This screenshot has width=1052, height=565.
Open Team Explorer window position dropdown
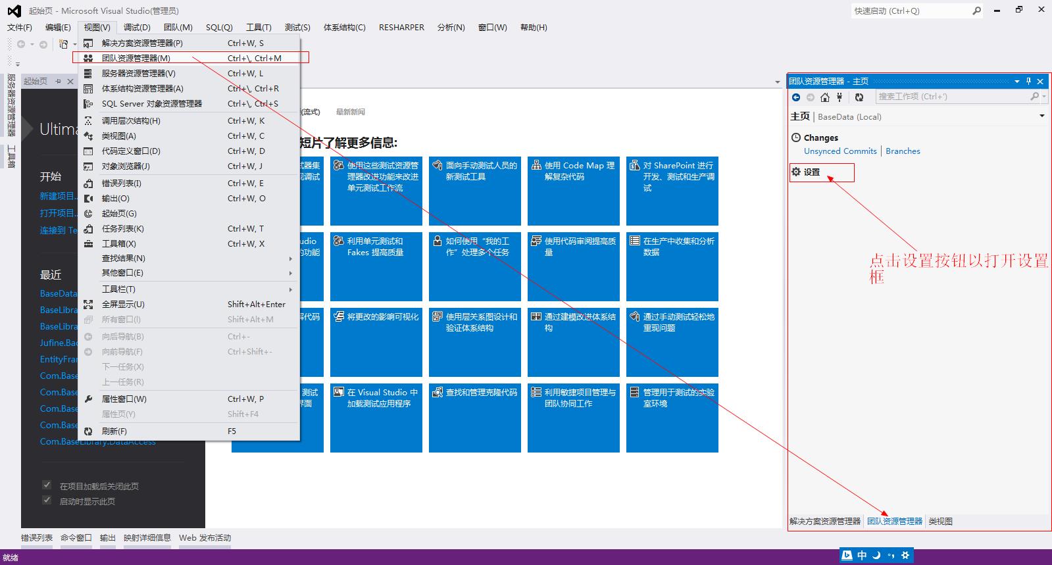(x=1017, y=82)
